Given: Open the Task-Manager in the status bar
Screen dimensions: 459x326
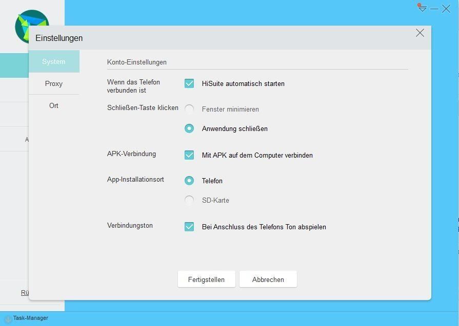Looking at the screenshot, I should [x=30, y=318].
